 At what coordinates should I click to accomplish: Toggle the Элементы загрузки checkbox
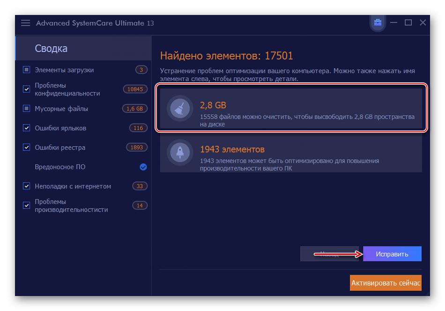pos(27,70)
